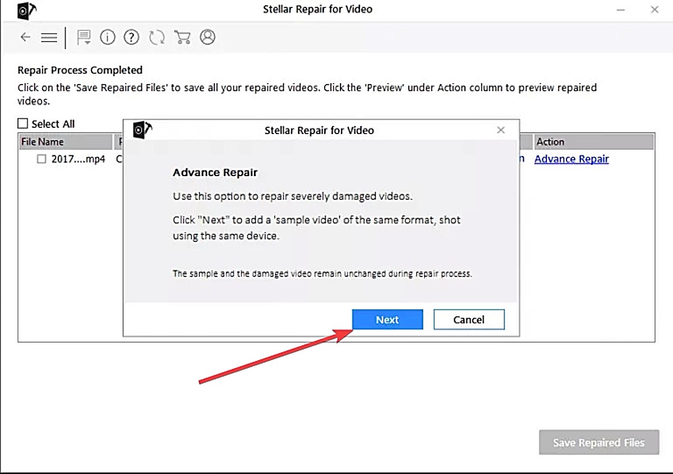Check the 2017....mp4 file checkbox
Screen dimensions: 673x474
(42, 159)
